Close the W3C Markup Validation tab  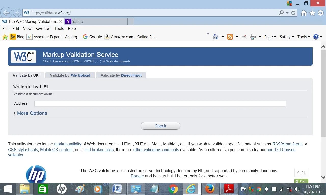[x=61, y=22]
